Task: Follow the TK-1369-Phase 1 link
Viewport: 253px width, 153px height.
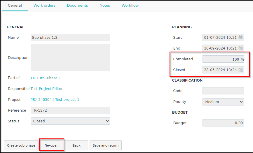Action: coord(46,78)
